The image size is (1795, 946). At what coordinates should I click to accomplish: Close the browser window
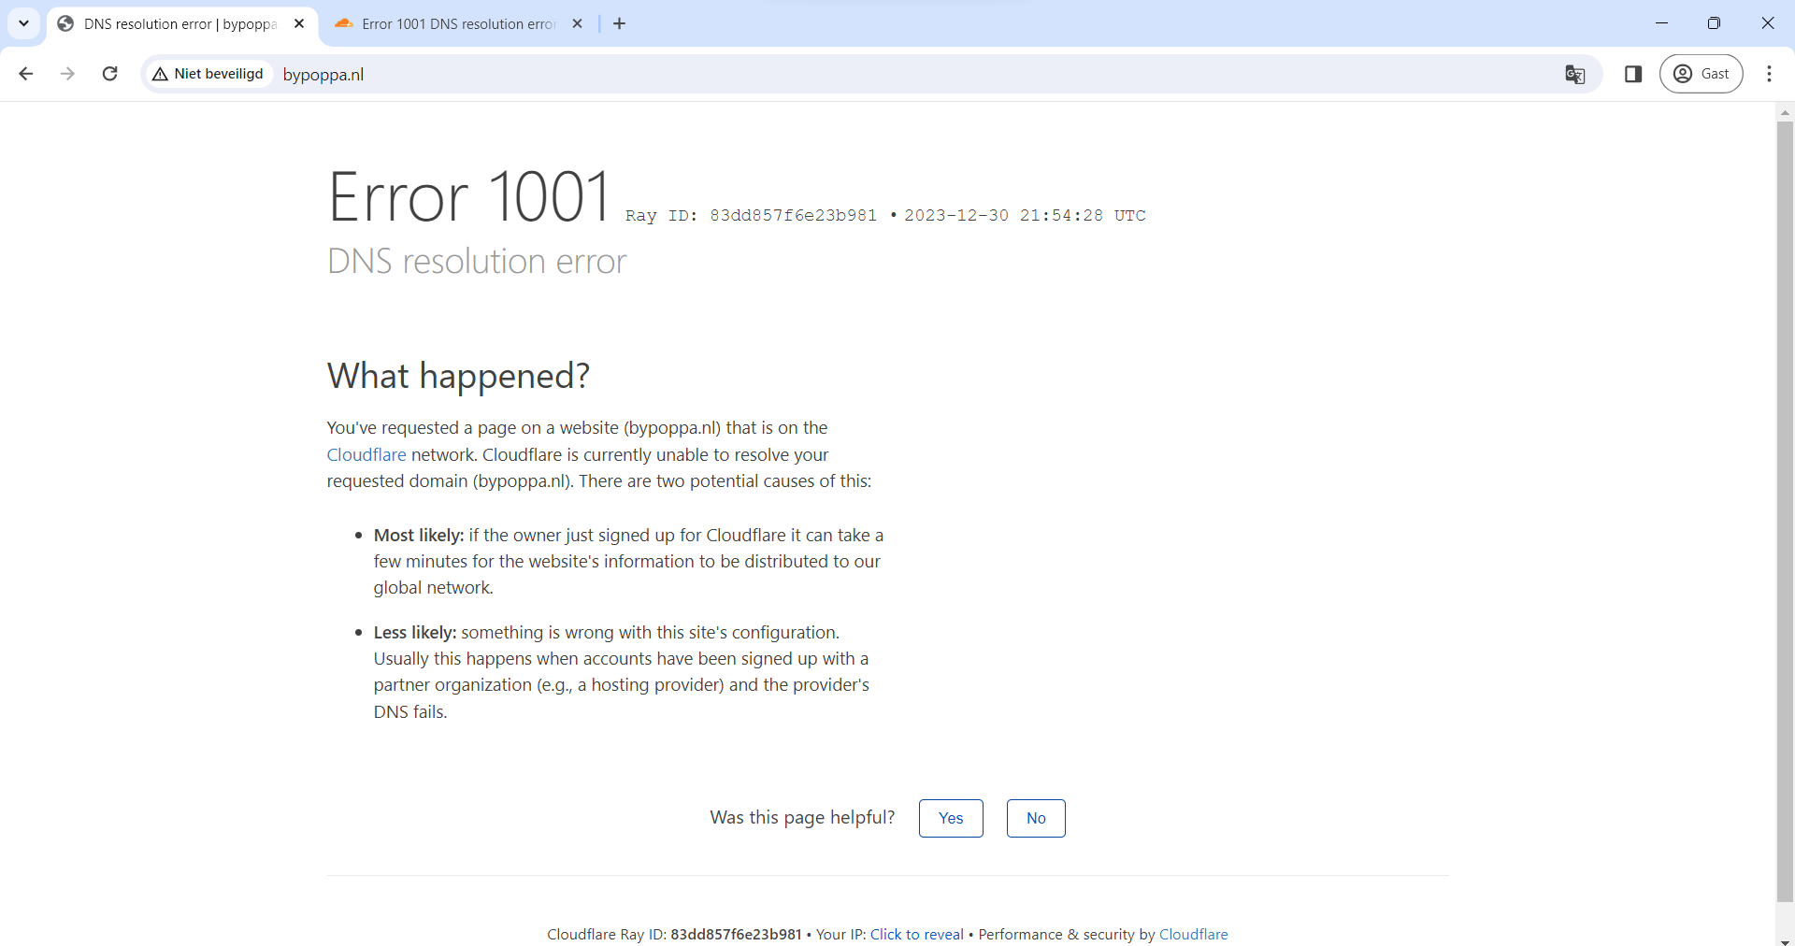pos(1767,23)
